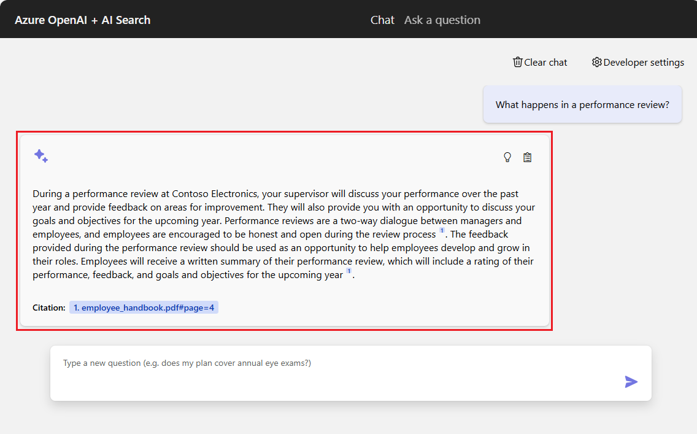Open the Ask a question tab
The image size is (697, 434).
pos(442,20)
